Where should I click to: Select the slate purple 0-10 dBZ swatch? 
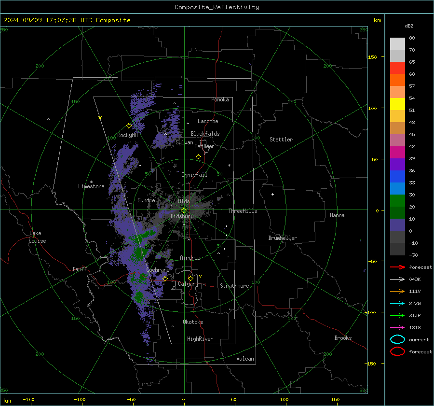coord(397,225)
